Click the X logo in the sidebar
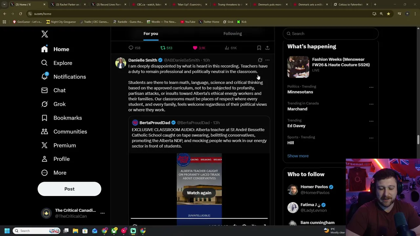This screenshot has width=420, height=236. pos(45,34)
